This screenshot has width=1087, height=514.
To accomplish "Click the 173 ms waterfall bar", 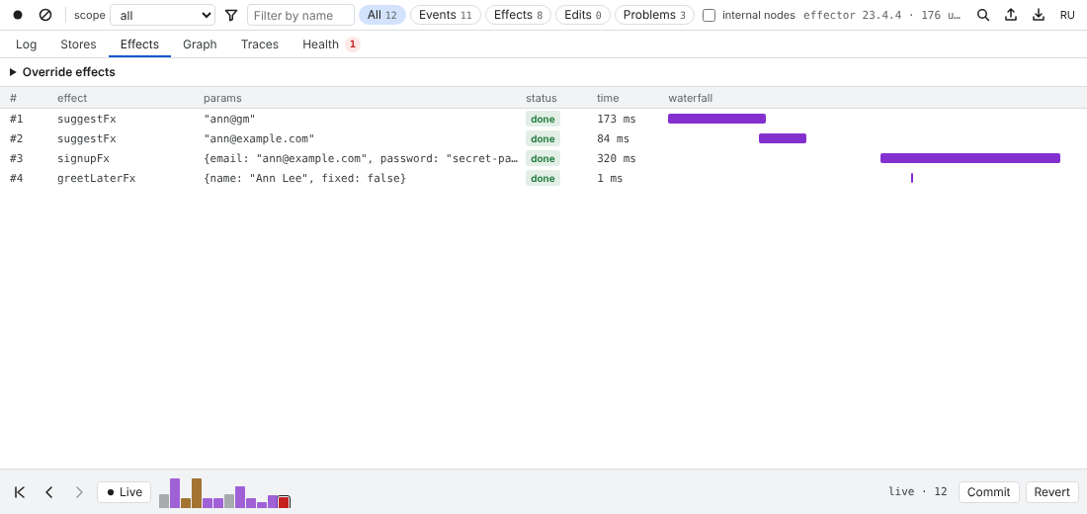I will [x=716, y=119].
